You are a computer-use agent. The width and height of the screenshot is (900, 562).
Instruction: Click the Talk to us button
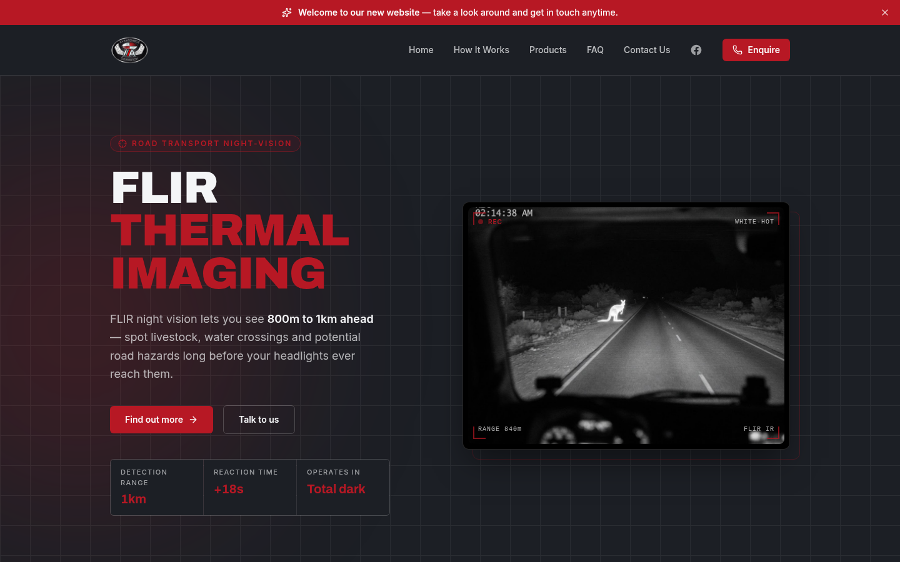259,420
